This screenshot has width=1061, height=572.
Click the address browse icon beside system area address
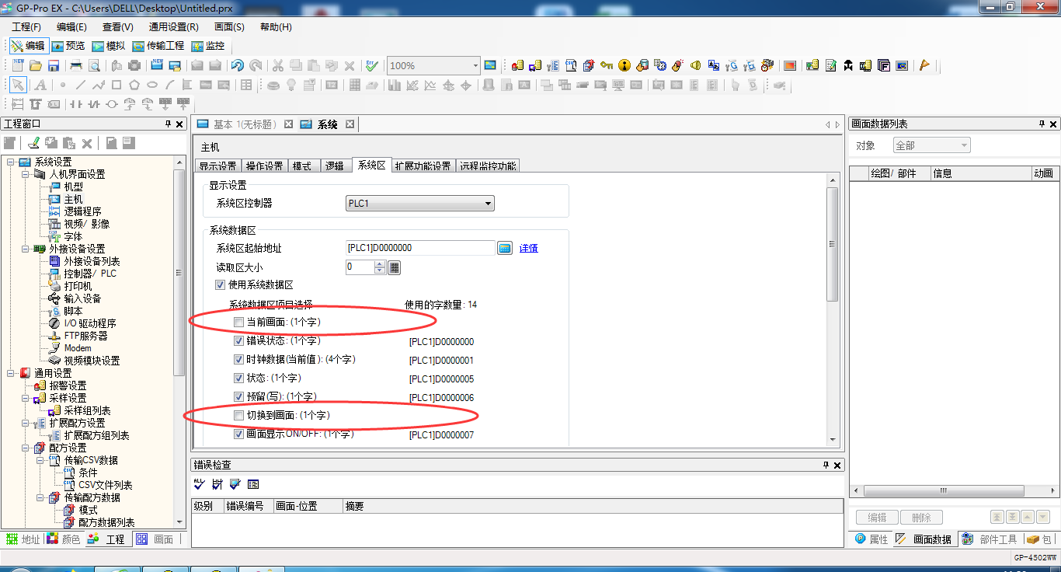tap(506, 248)
